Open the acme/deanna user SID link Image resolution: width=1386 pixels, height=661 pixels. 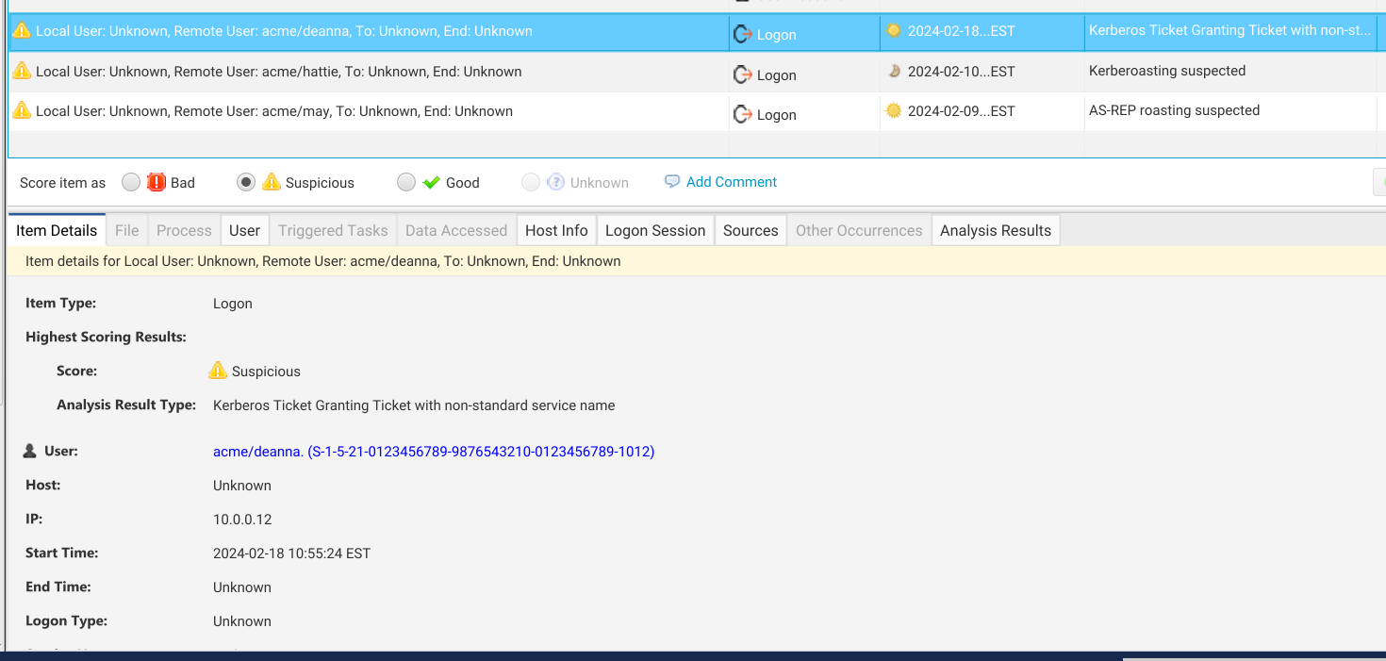(434, 451)
